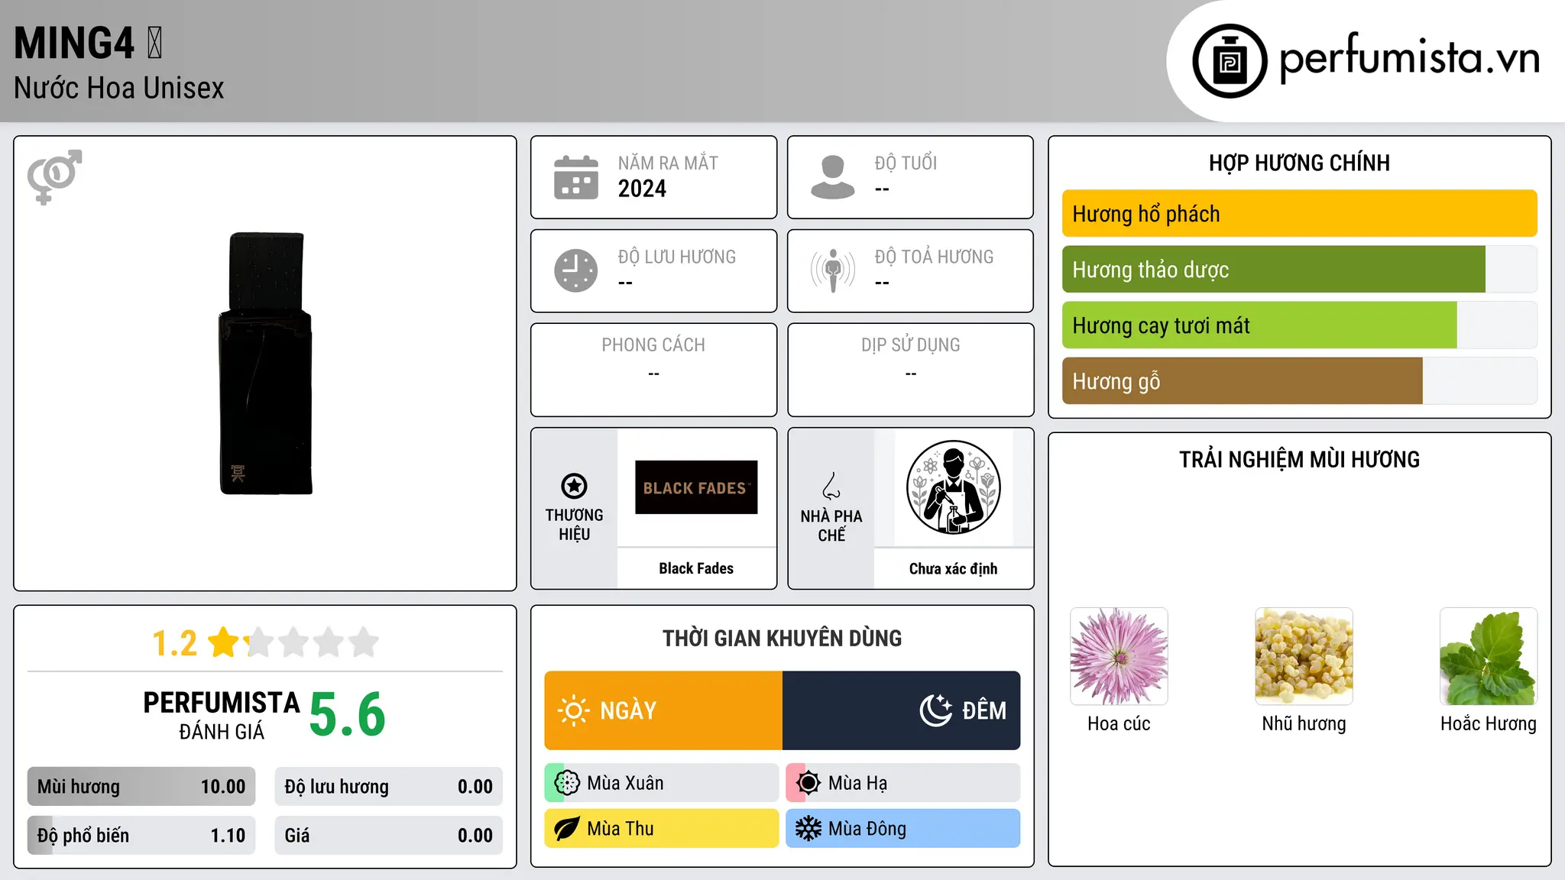Click the moon icon in the Đêm bar
1565x880 pixels.
(936, 710)
